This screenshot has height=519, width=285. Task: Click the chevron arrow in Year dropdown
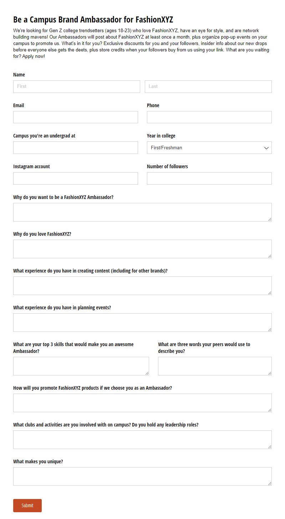266,148
